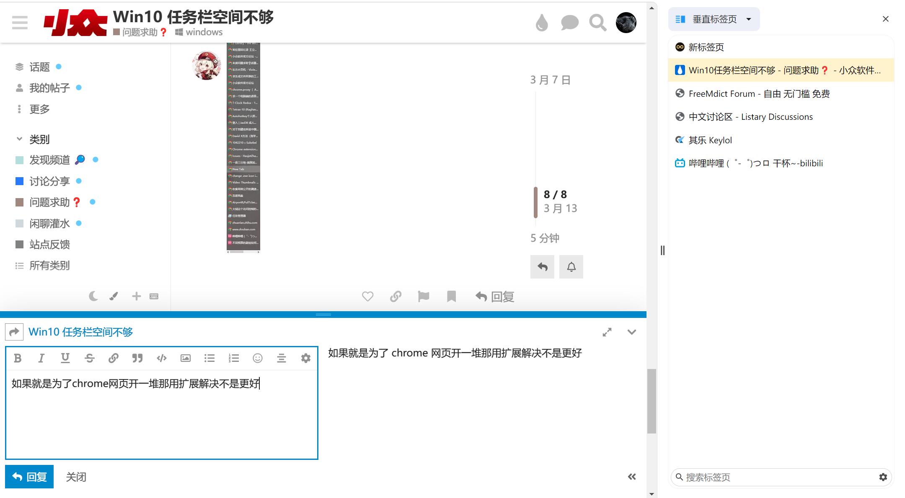Click the Bold formatting button in editor
The image size is (905, 498).
point(18,358)
